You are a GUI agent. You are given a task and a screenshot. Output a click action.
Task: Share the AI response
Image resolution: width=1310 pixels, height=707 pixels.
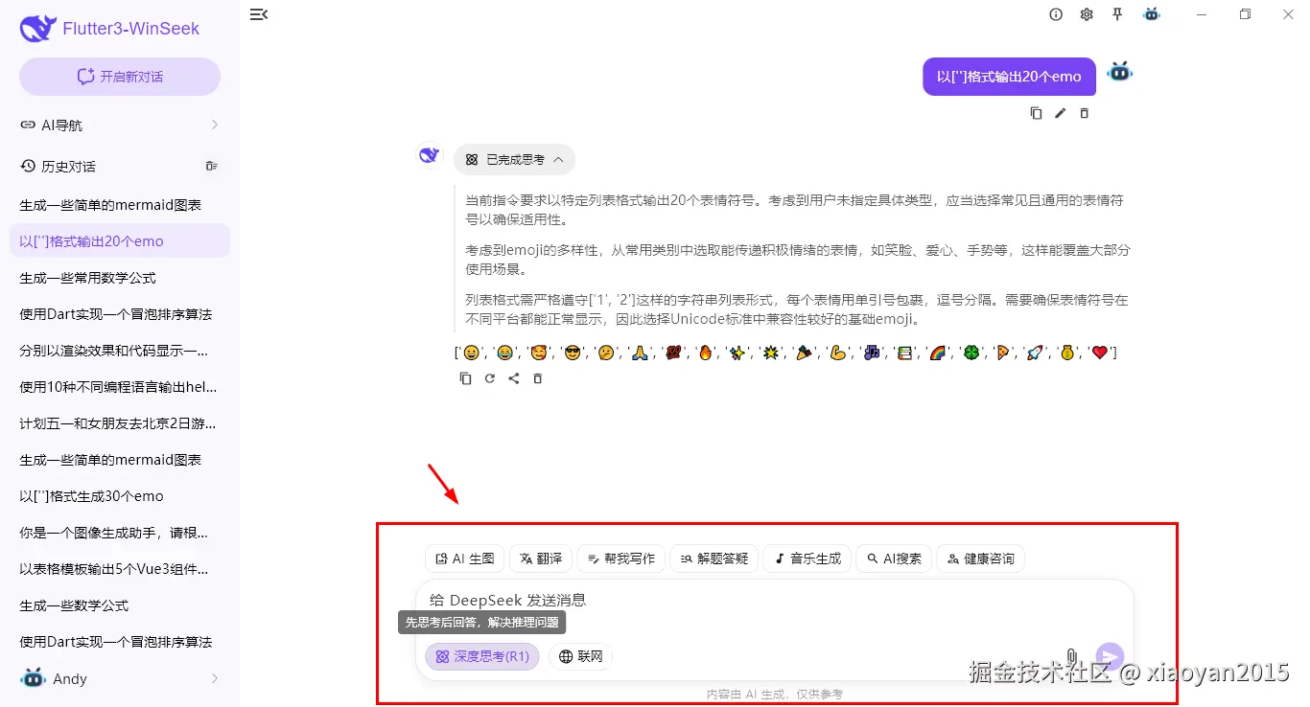[x=513, y=377]
